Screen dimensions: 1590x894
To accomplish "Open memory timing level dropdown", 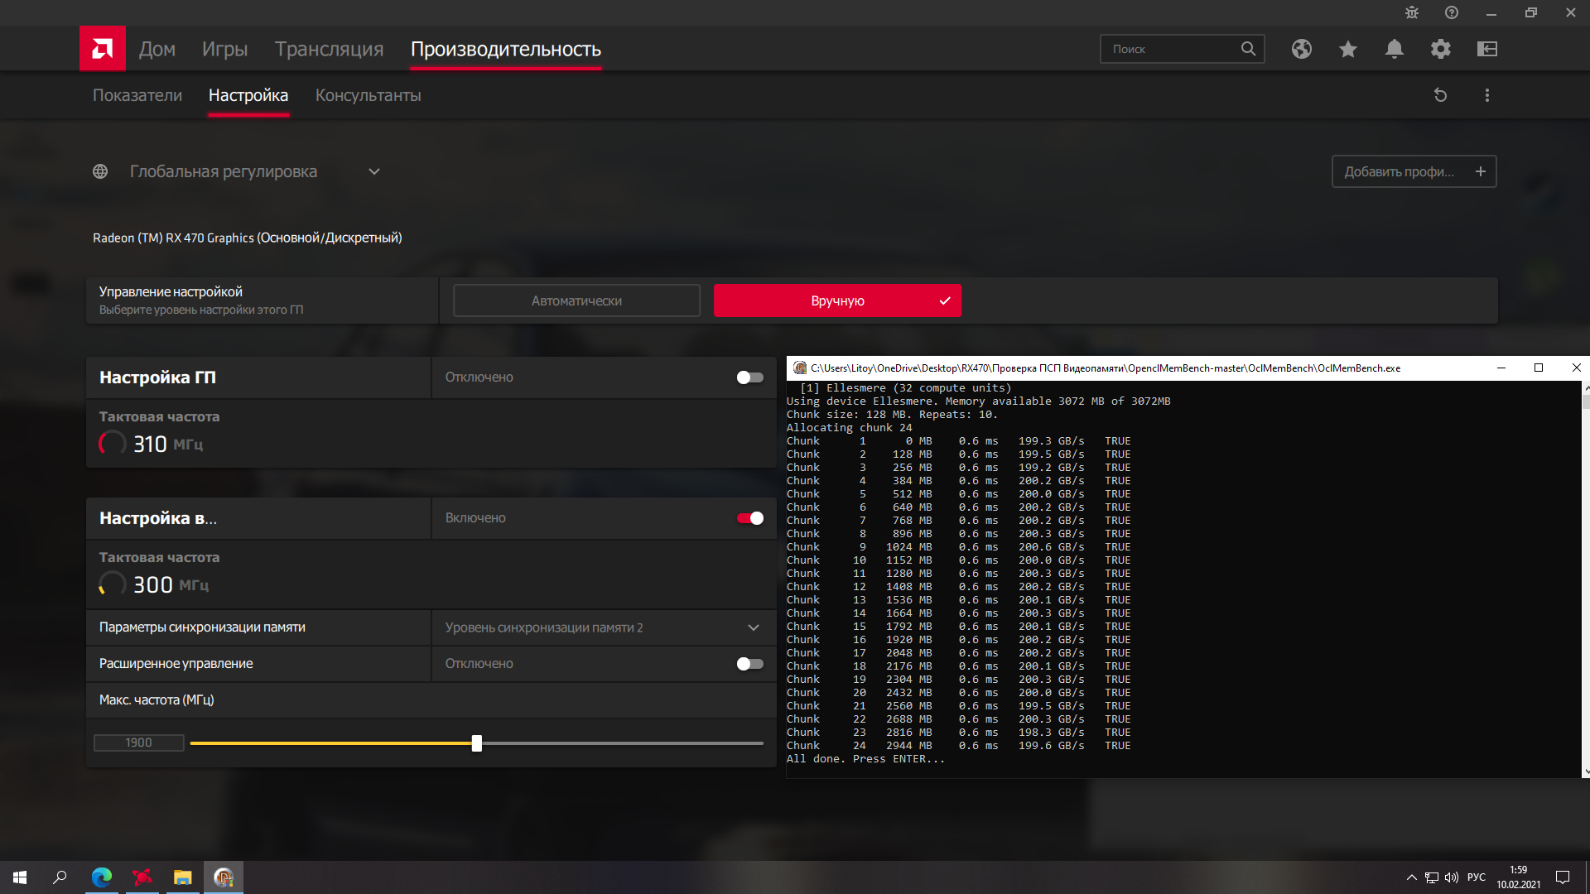I will pos(752,627).
